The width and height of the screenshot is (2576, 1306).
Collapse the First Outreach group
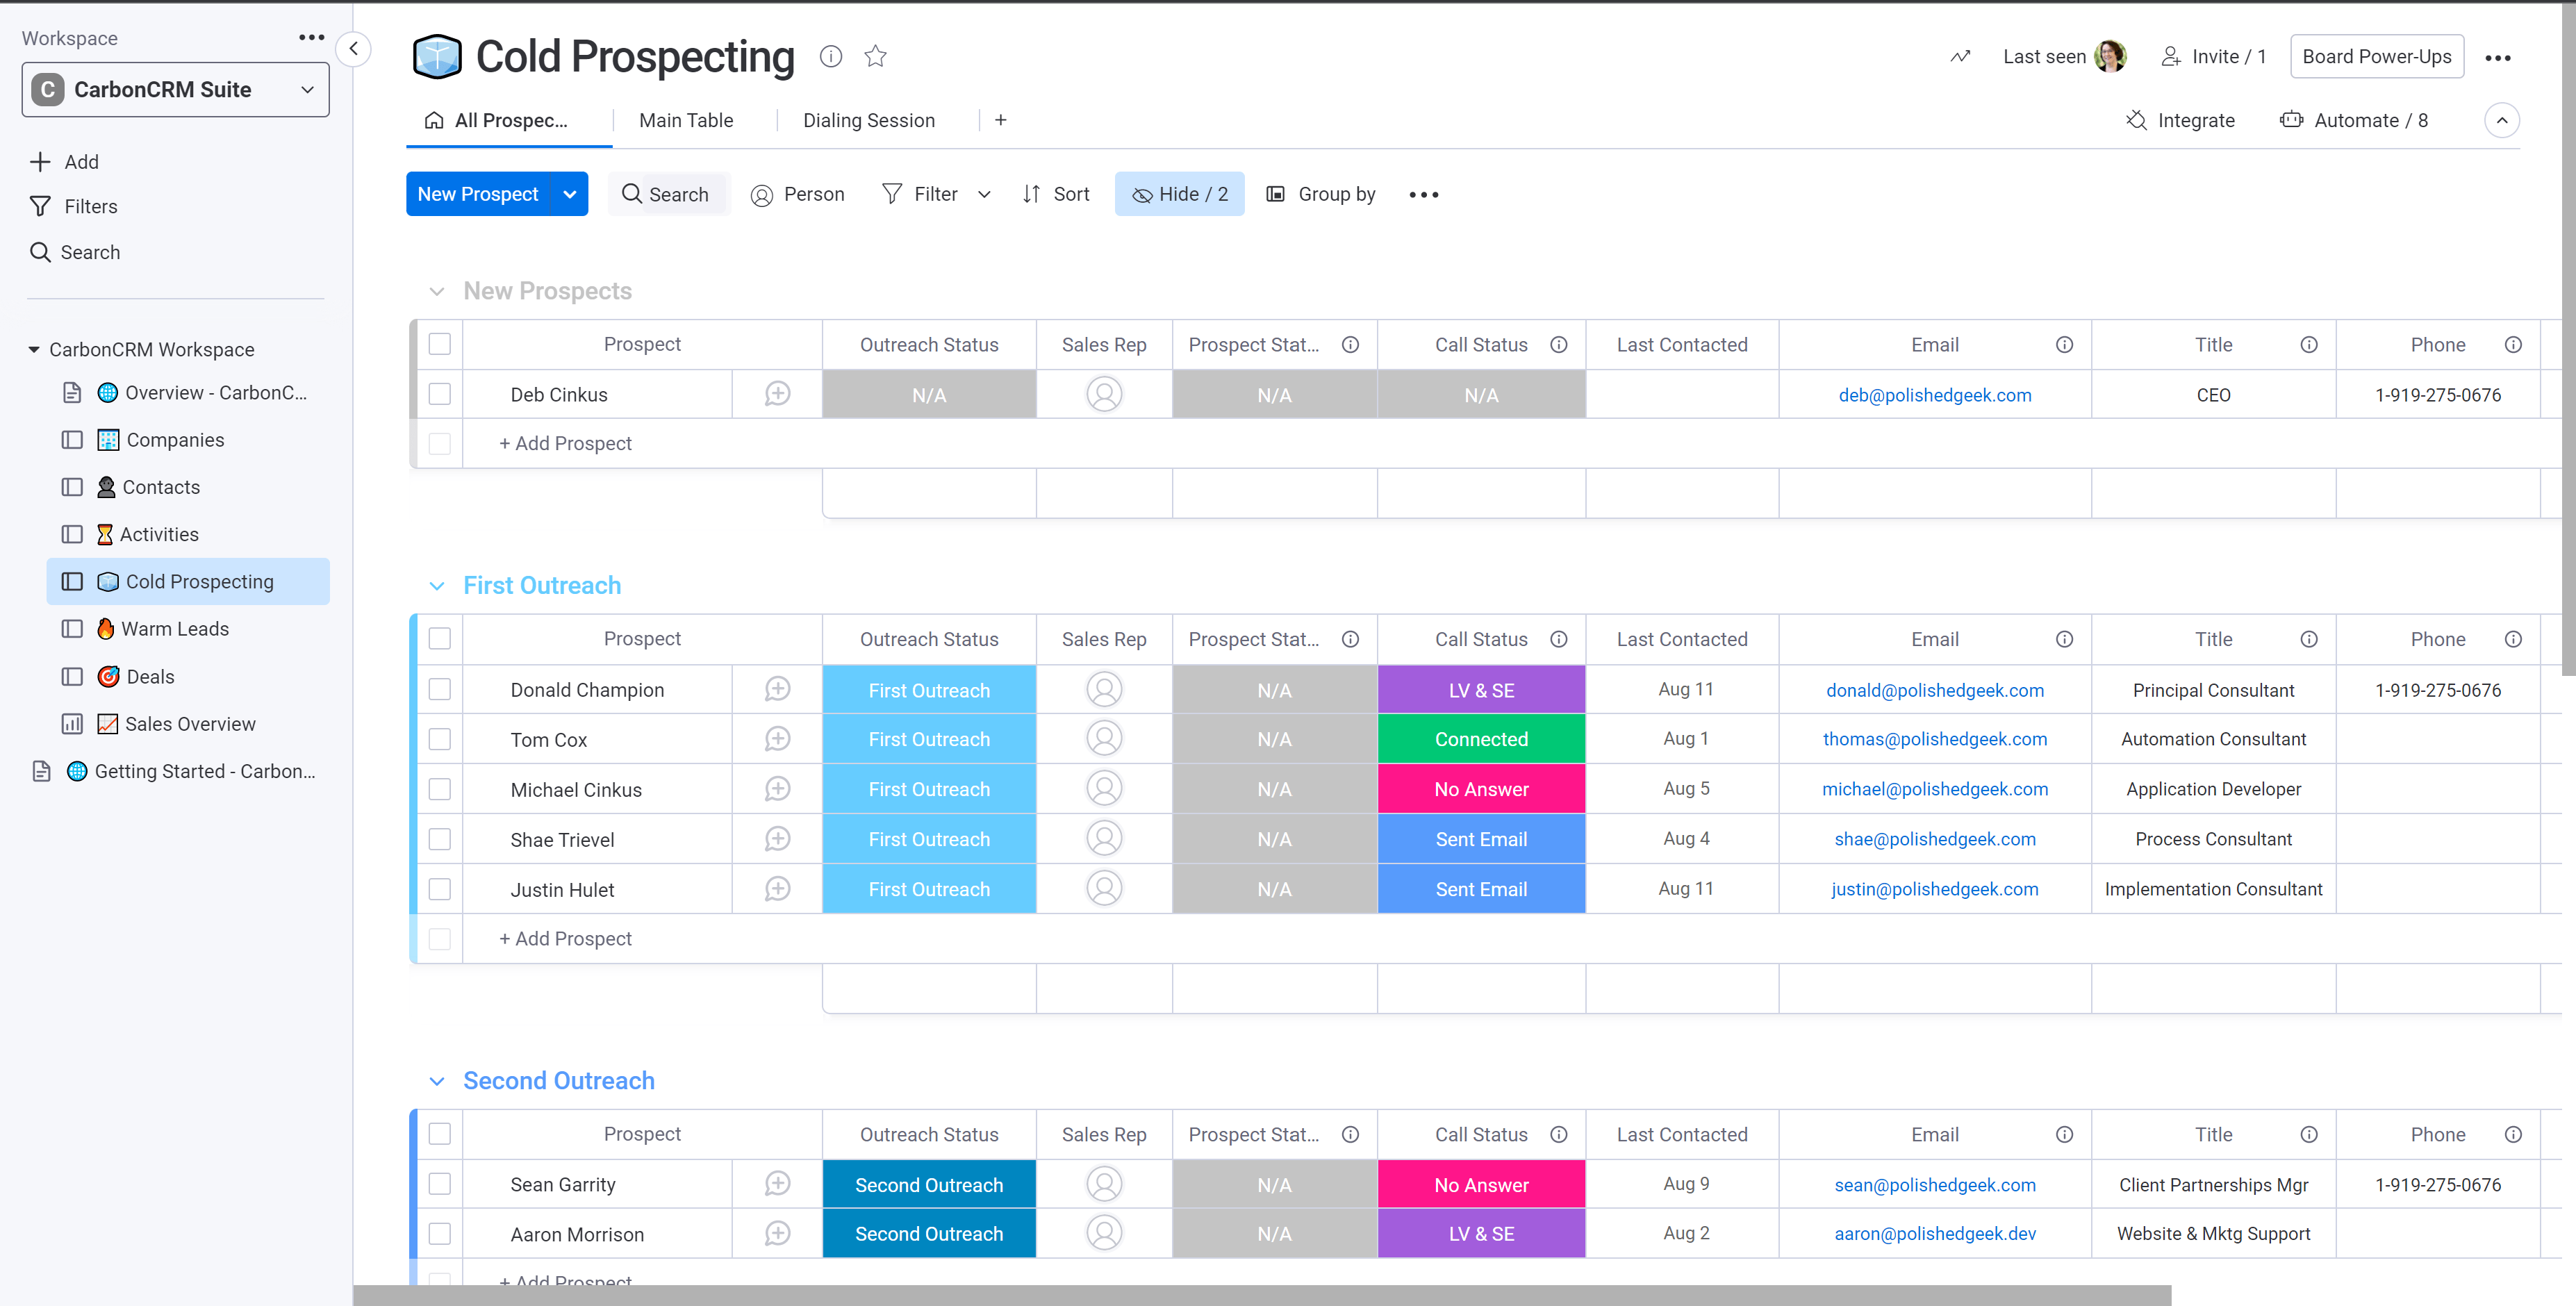(437, 586)
